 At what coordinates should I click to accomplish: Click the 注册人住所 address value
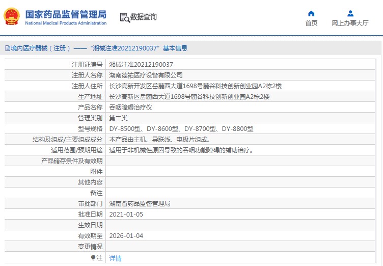[x=196, y=86]
